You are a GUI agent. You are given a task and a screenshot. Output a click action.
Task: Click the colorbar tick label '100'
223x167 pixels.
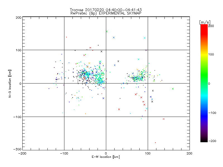coord(211,54)
